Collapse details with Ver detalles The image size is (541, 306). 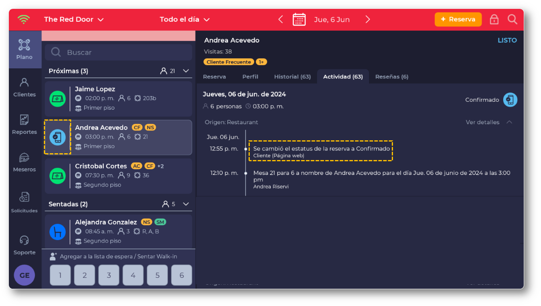click(x=489, y=122)
